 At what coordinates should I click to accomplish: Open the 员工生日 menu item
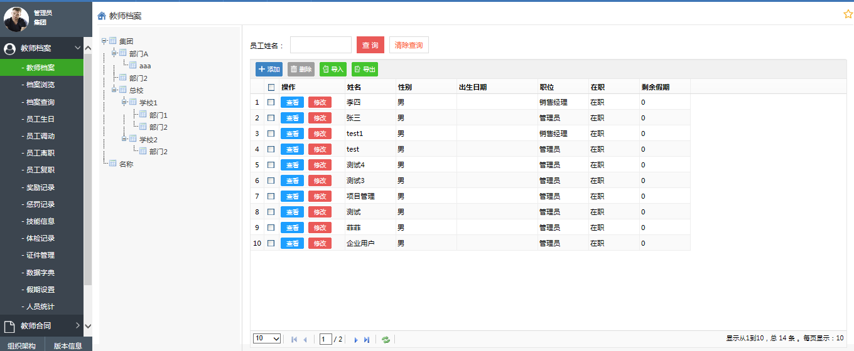click(x=41, y=119)
